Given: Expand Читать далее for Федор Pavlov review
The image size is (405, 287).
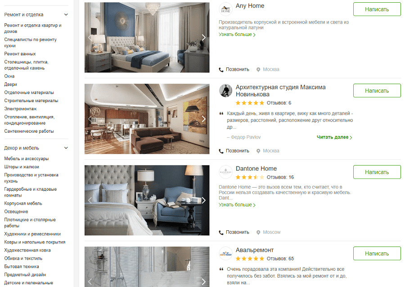Looking at the screenshot, I should tap(334, 137).
